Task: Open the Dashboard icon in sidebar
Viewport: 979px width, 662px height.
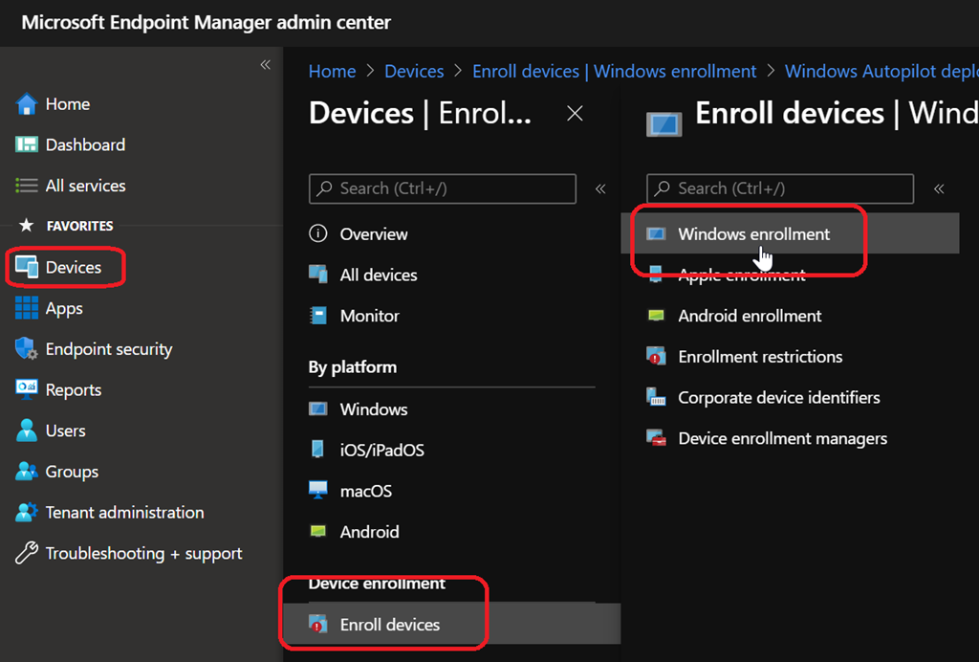Action: tap(27, 145)
